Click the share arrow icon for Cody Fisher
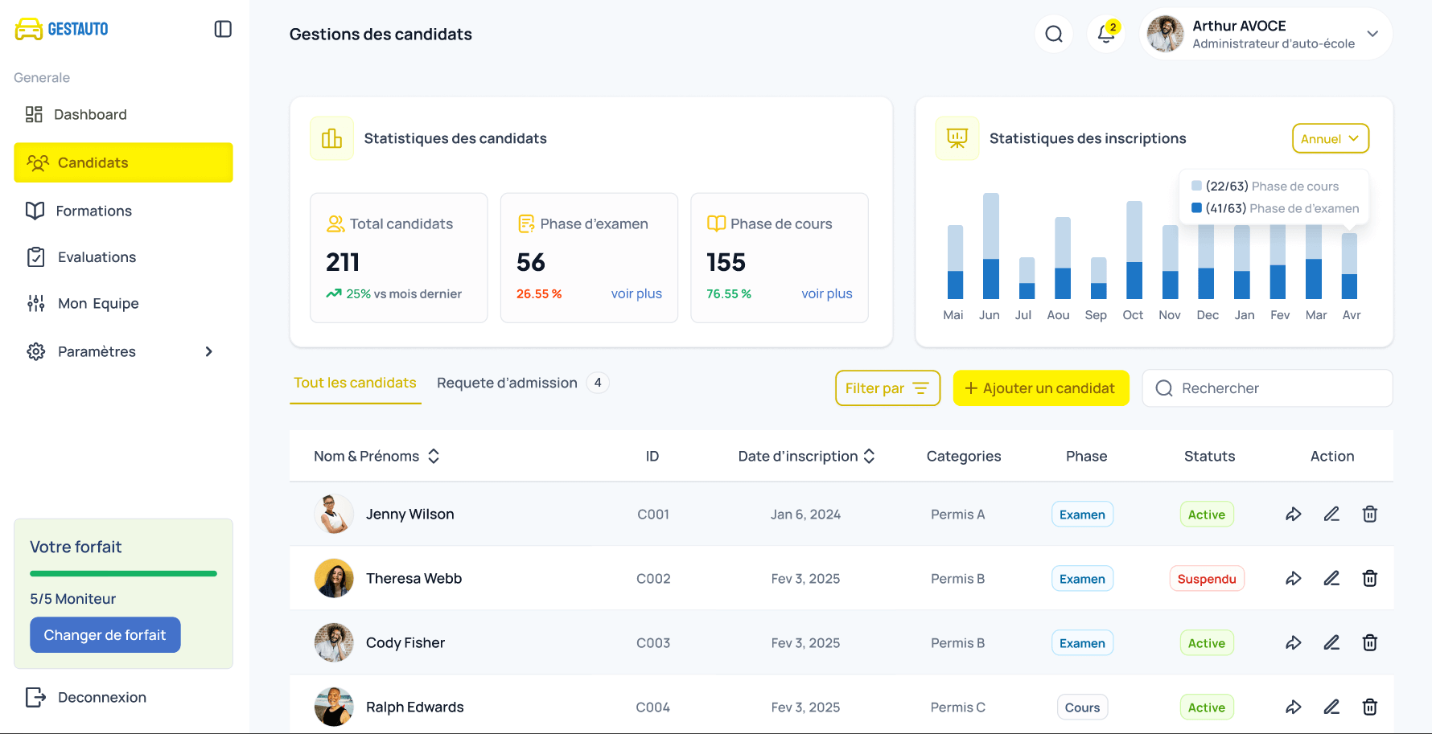Screen dimensions: 1432x734 [x=1294, y=642]
